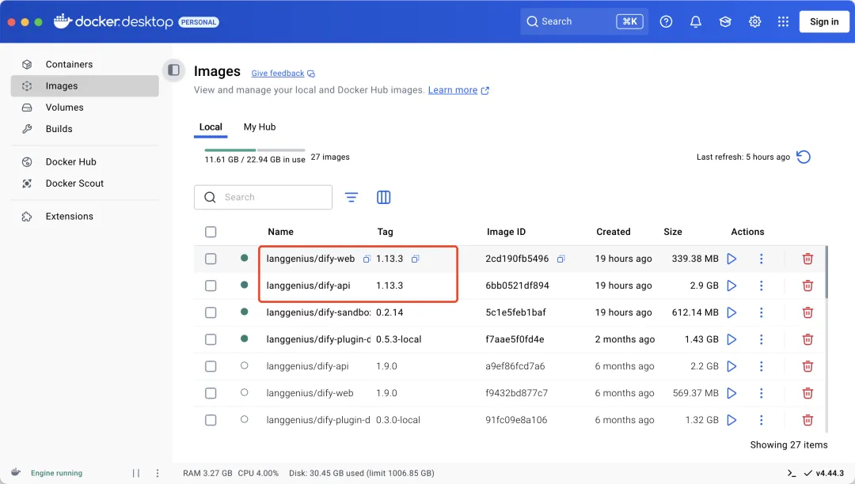Click the Tag column header
855x484 pixels.
click(x=385, y=232)
